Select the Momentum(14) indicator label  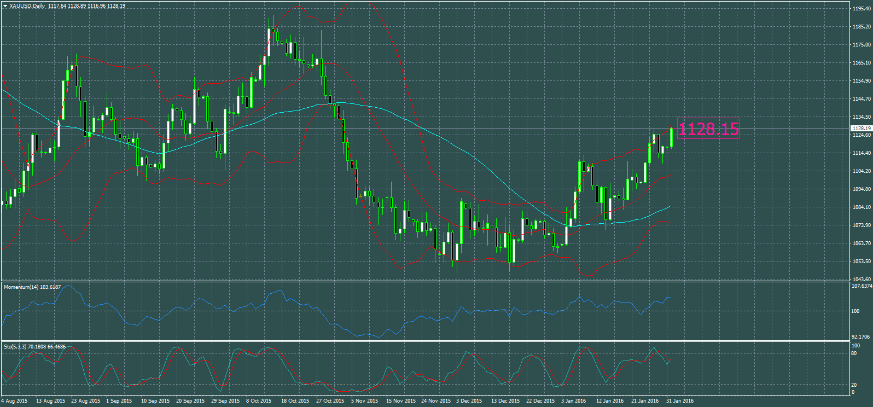point(32,287)
